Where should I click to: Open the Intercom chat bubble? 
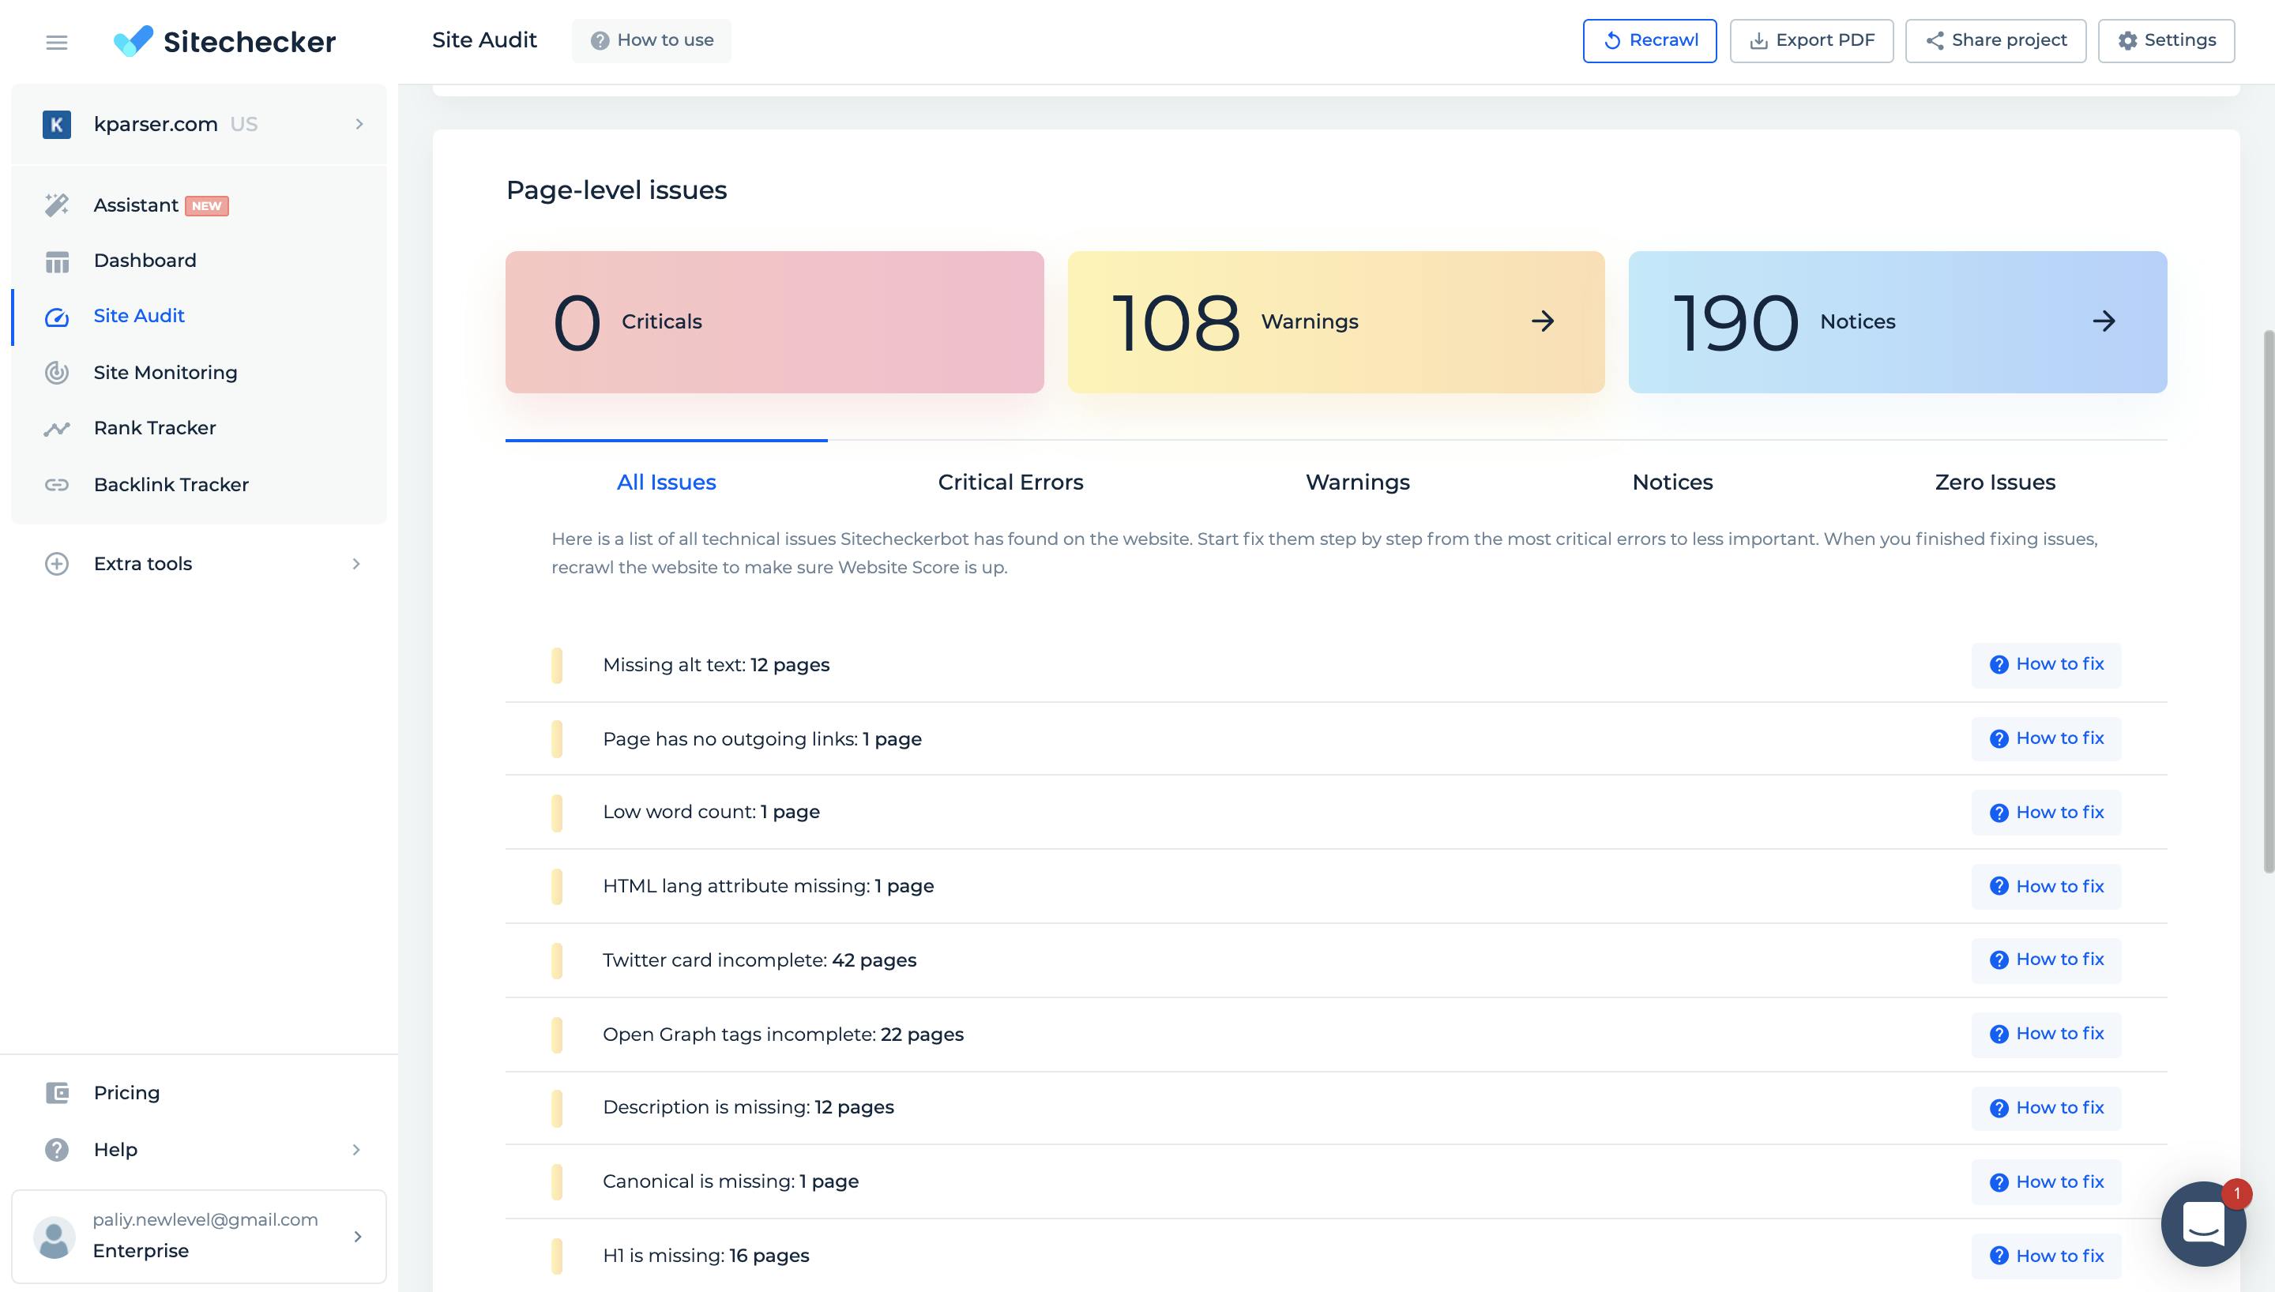tap(2204, 1223)
